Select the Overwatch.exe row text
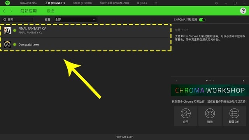The height and width of the screenshot is (140, 249). pos(29,45)
